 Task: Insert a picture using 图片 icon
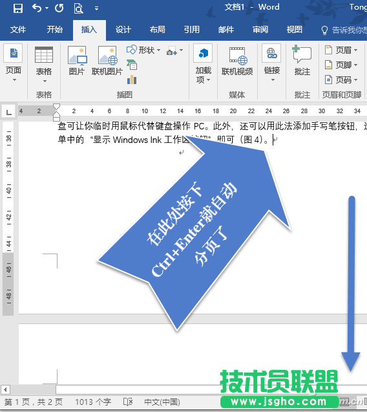pyautogui.click(x=77, y=60)
